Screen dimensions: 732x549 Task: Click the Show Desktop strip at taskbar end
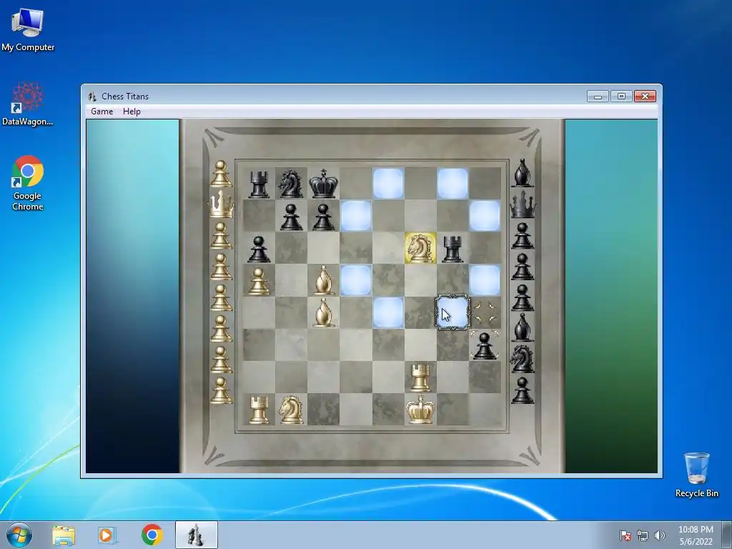727,535
